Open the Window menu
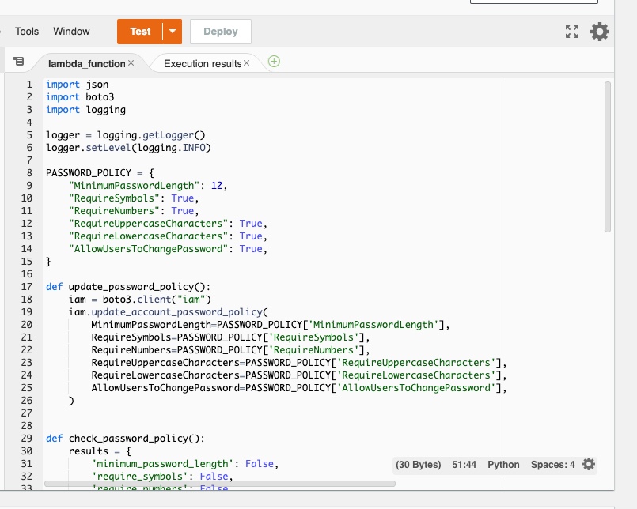The image size is (637, 509). click(x=71, y=32)
